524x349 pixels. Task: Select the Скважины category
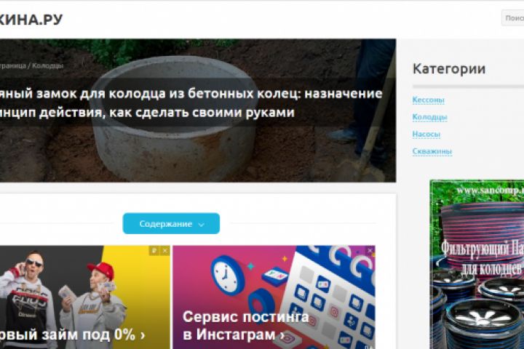tap(432, 151)
